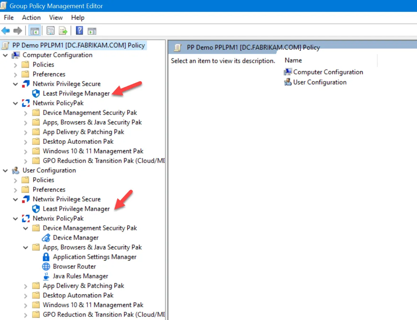This screenshot has width=417, height=320.
Task: Click the Export List toolbar icon
Action: (63, 31)
